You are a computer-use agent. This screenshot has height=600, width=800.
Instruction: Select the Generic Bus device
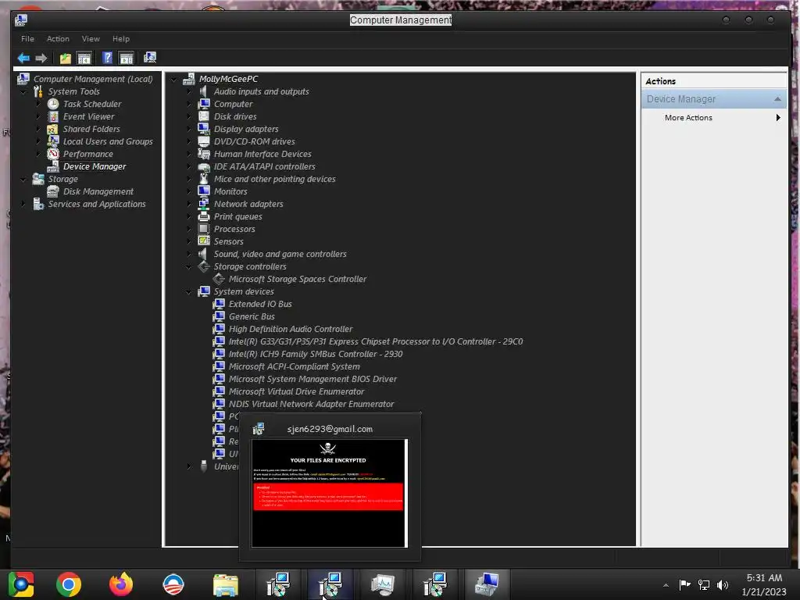click(252, 316)
